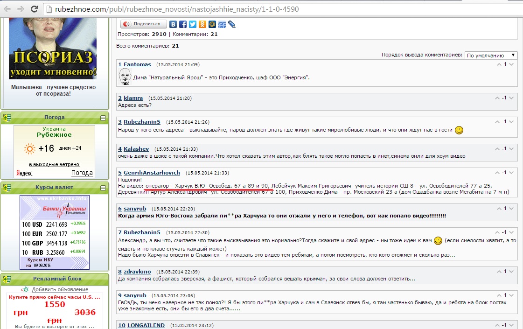Downvote comment 7 by Rubezhanin5
Screen dimensions: 523x329
pos(511,232)
